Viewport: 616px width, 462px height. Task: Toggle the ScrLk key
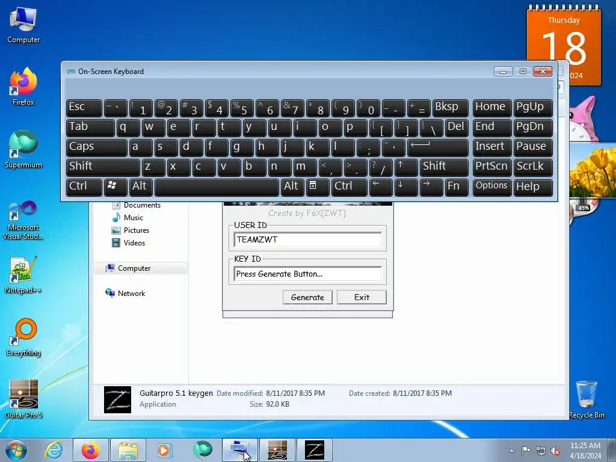click(x=533, y=167)
